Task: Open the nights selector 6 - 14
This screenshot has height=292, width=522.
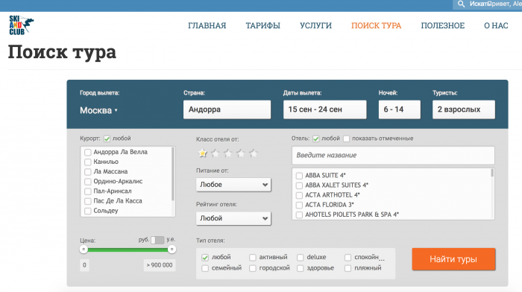Action: pos(400,110)
